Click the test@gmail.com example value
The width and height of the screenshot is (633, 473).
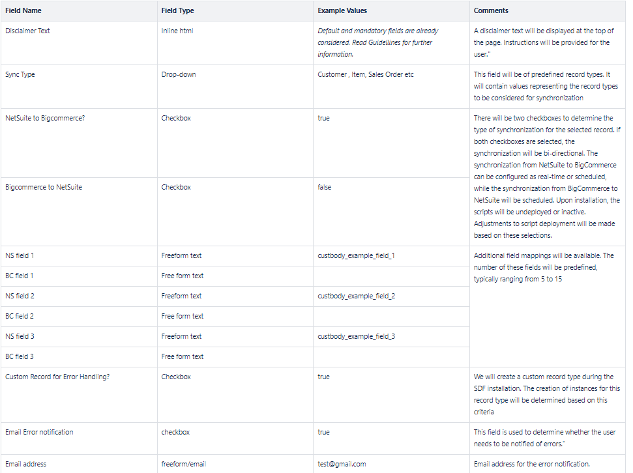click(x=342, y=464)
